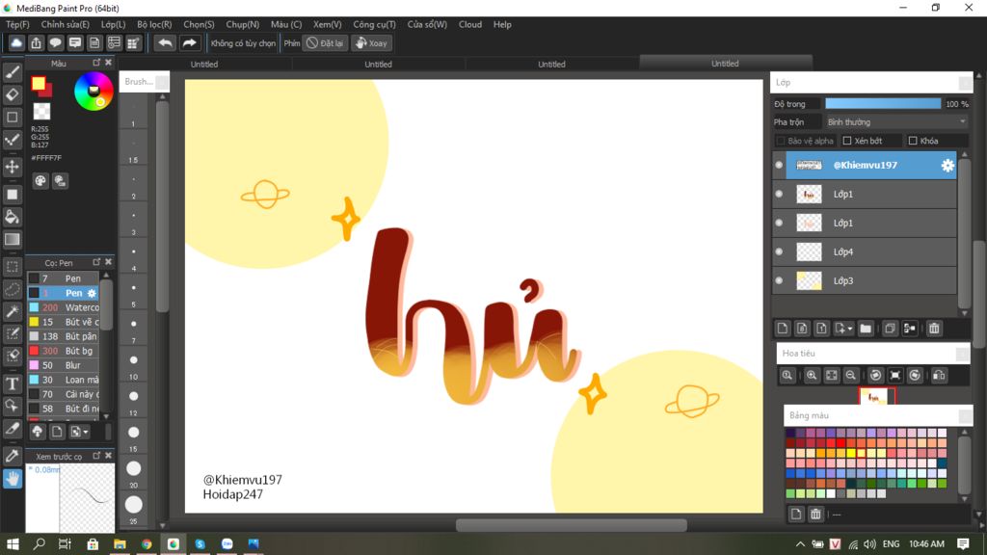Open Chrome from the Windows taskbar
987x555 pixels.
click(147, 544)
